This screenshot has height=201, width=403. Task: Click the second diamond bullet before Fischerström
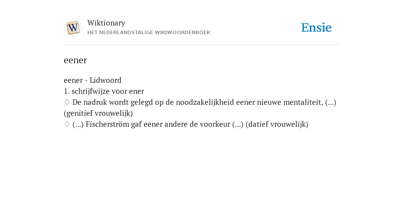tap(67, 124)
